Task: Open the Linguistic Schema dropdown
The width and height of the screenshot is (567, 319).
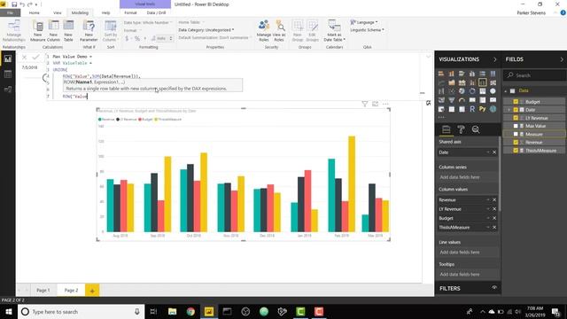Action: (367, 30)
